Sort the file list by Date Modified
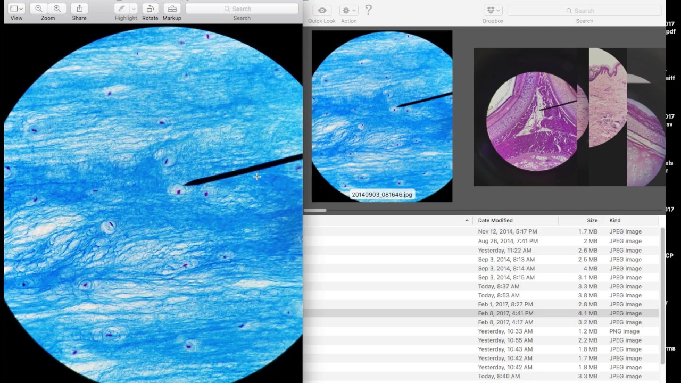Screen dimensions: 681x383 (x=495, y=220)
